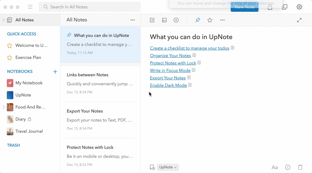Select the Export Your Notes list item

point(100,120)
